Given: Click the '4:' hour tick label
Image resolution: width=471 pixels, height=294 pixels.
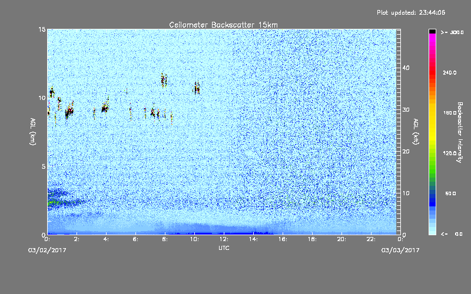Looking at the screenshot, I should [x=107, y=239].
